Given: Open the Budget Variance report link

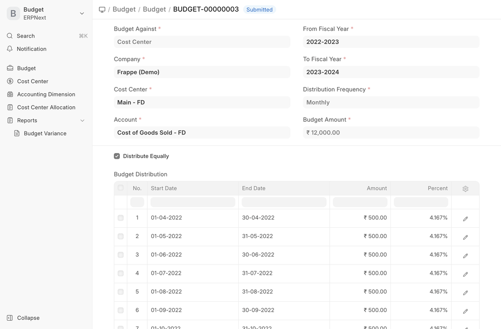Looking at the screenshot, I should pyautogui.click(x=45, y=133).
